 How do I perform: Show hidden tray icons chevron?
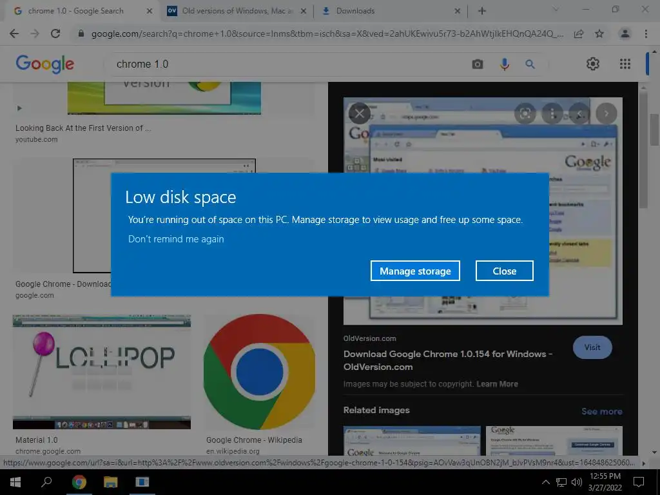click(545, 482)
